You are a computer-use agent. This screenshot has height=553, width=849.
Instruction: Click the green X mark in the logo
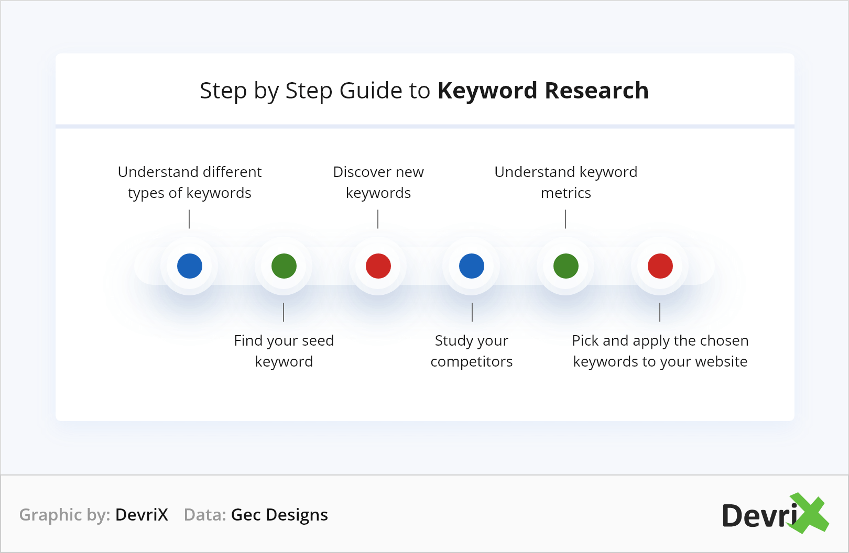coord(809,513)
